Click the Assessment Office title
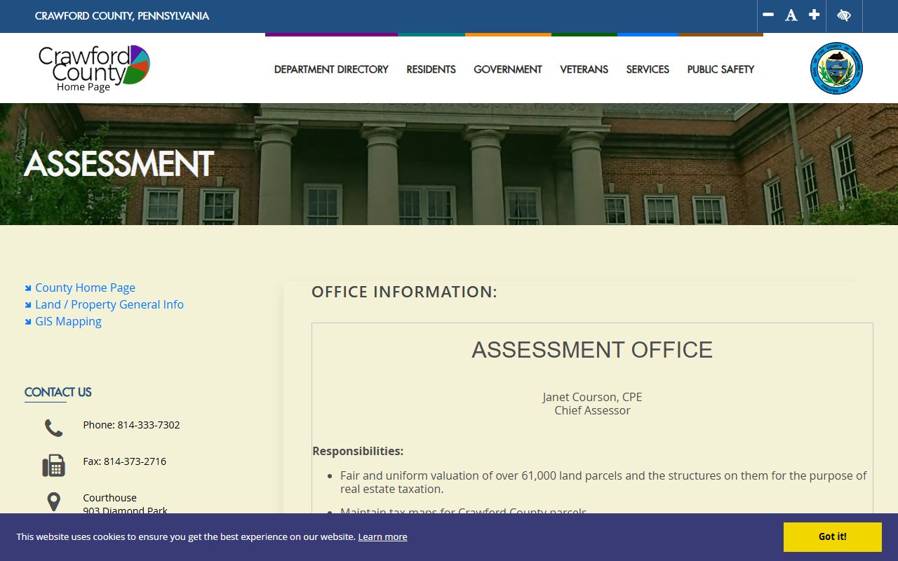Image resolution: width=898 pixels, height=561 pixels. 592,350
